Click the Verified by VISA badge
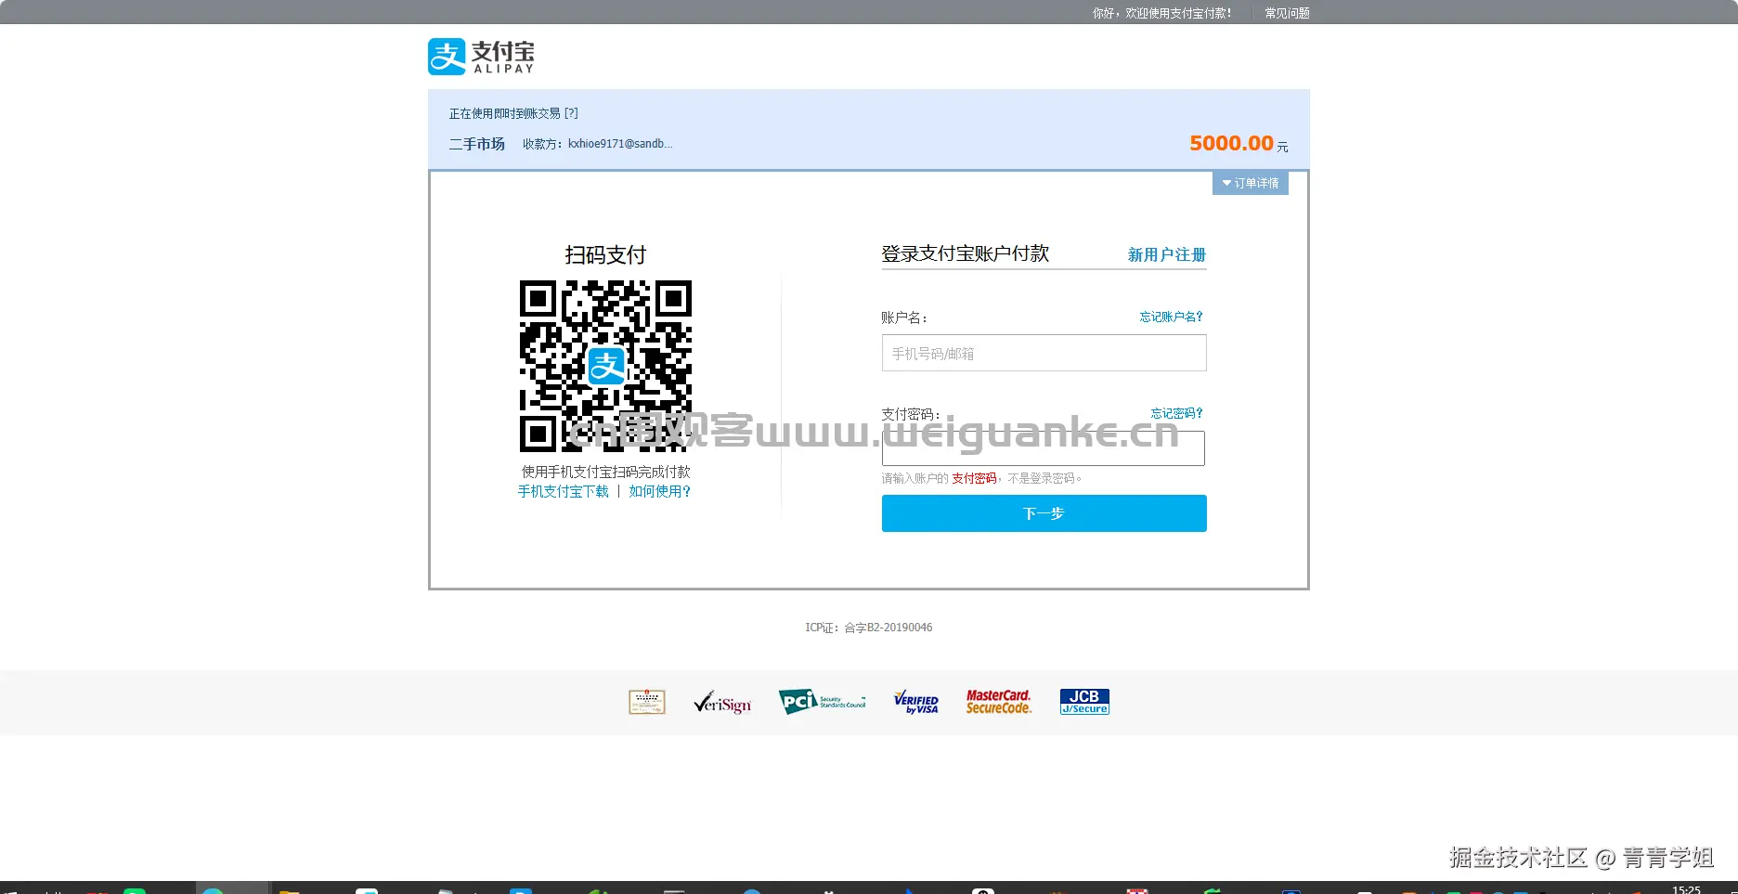This screenshot has height=894, width=1738. click(x=916, y=702)
